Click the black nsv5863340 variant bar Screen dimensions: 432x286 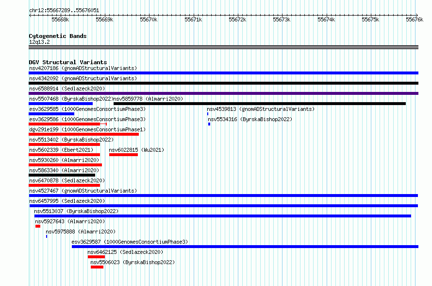point(62,175)
